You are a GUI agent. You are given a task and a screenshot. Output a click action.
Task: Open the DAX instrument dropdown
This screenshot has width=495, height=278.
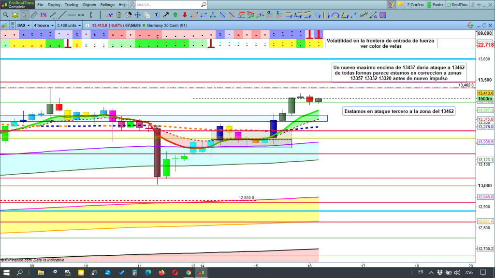(22, 25)
